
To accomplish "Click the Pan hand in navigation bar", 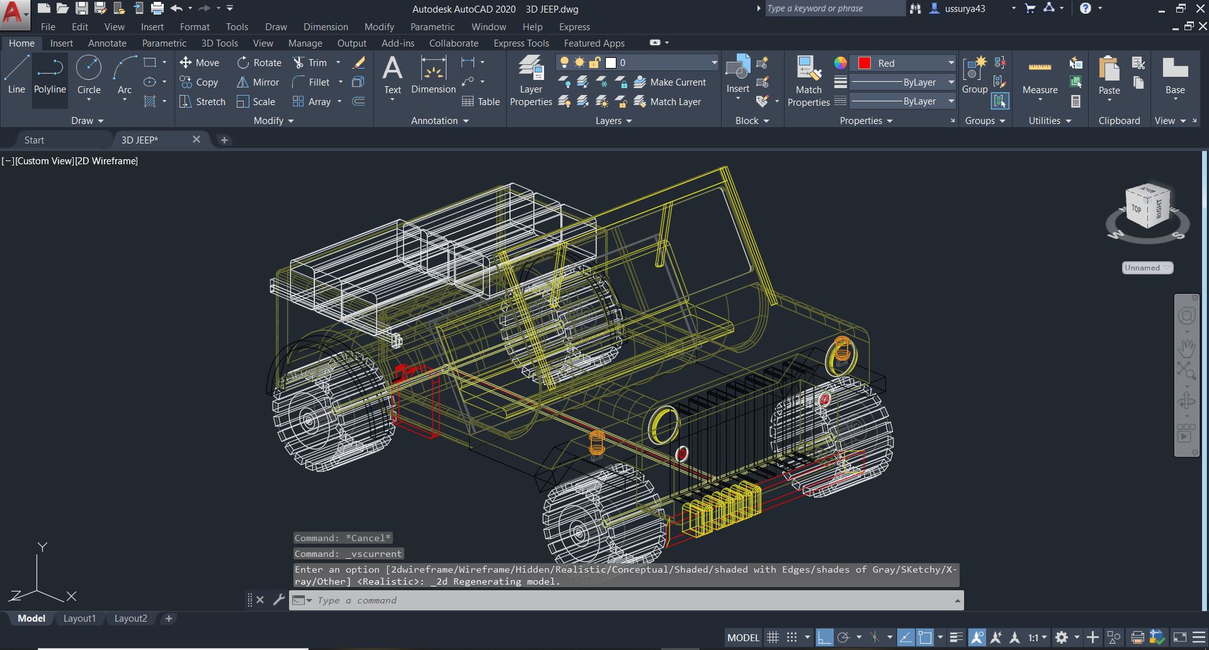I will (x=1186, y=348).
